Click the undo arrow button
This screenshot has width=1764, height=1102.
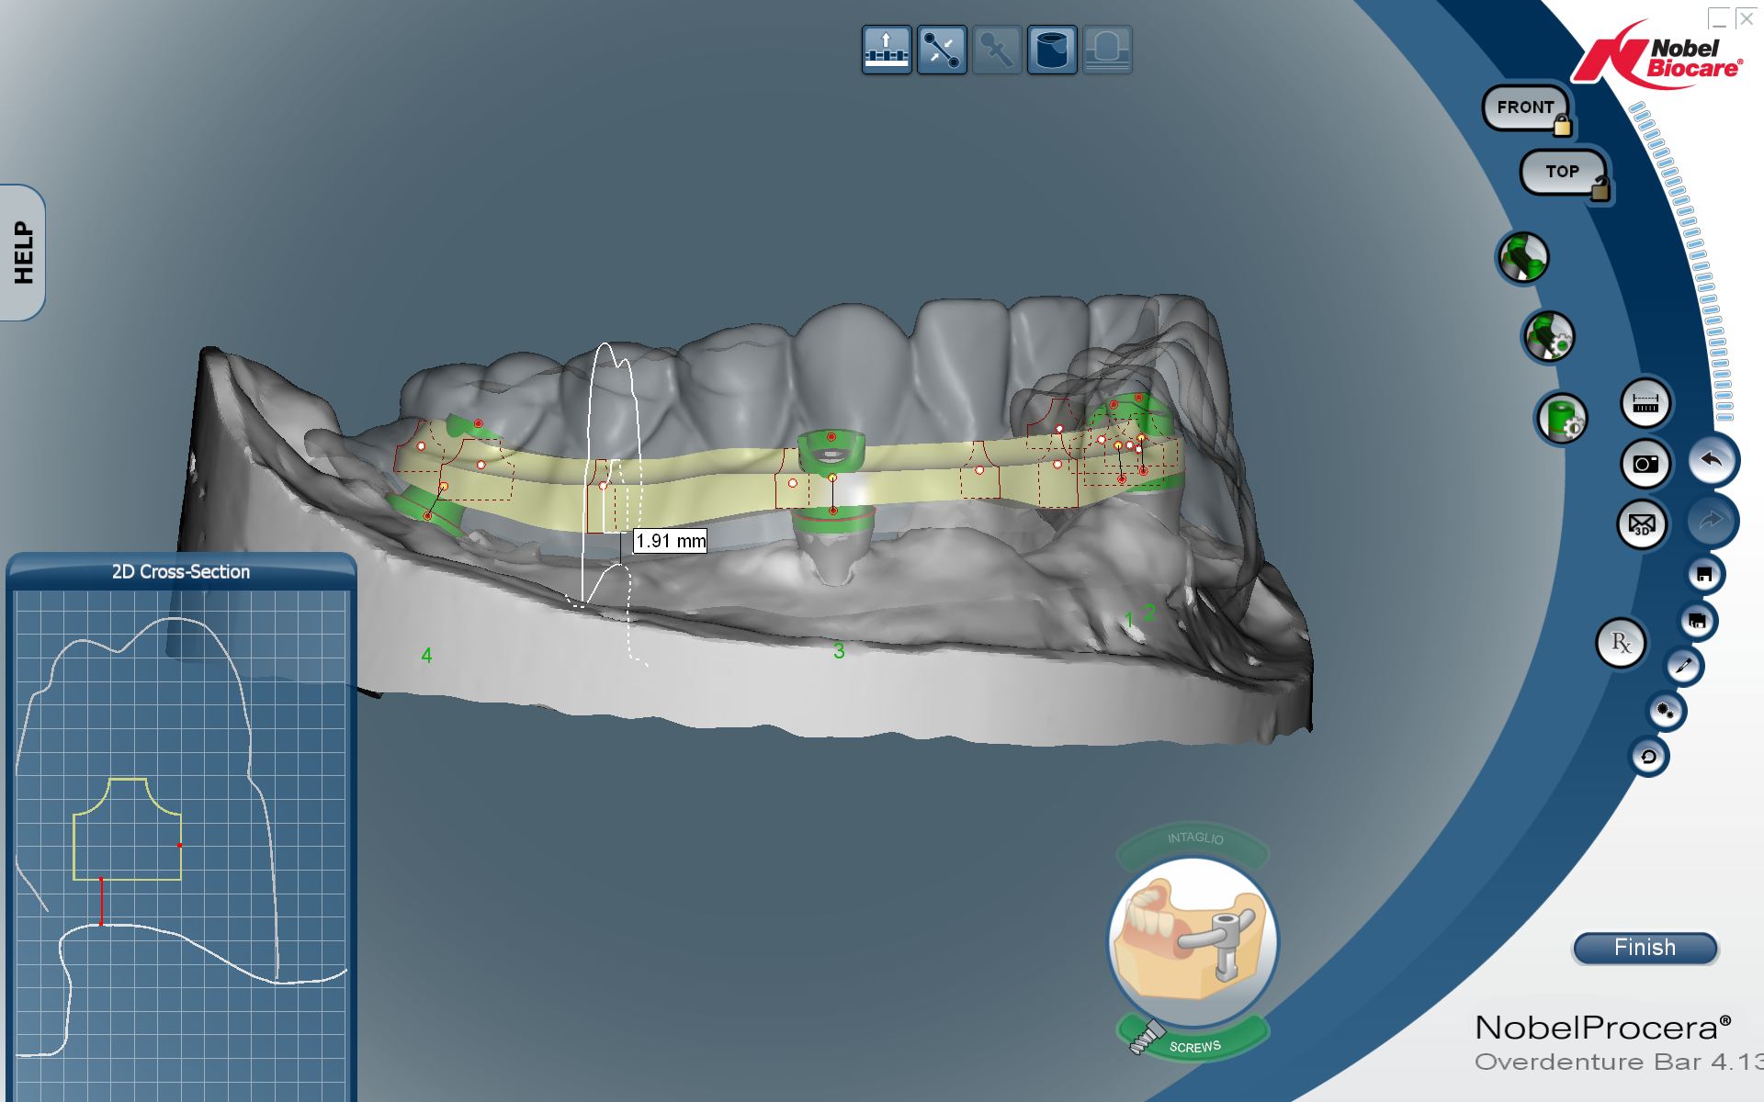click(x=1712, y=460)
